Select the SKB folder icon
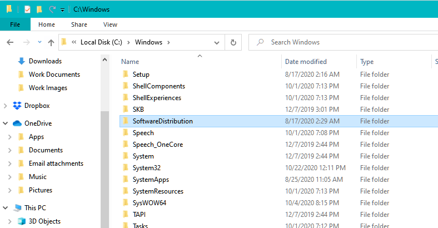The width and height of the screenshot is (438, 228). coord(126,109)
